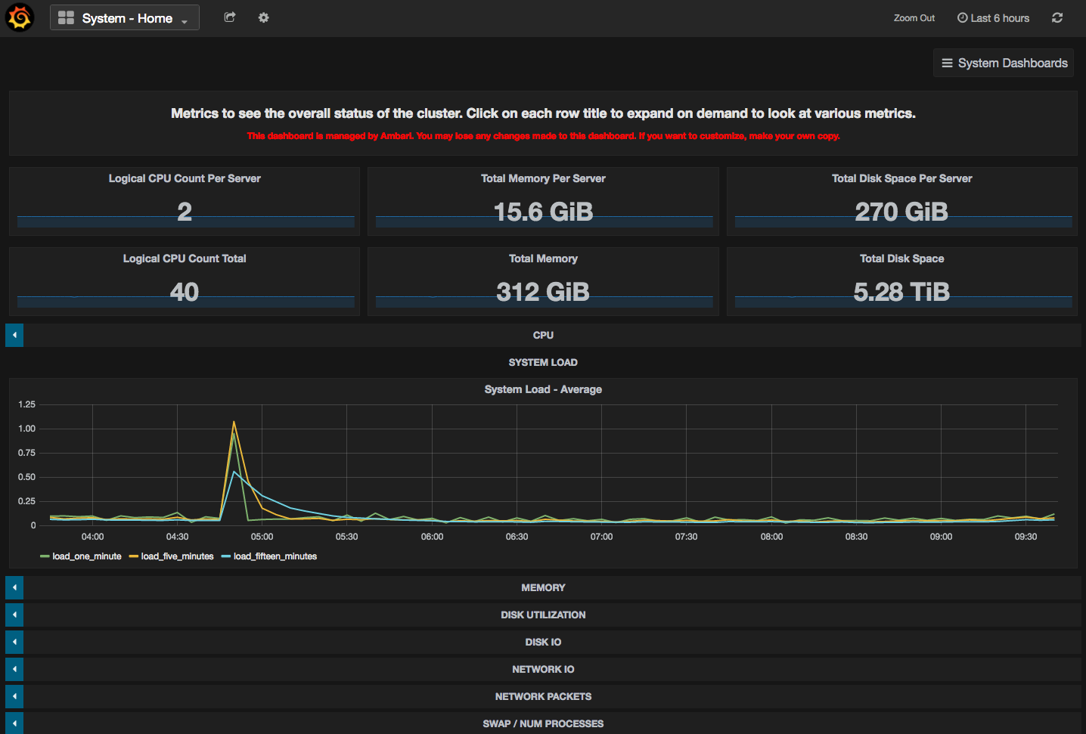Screen dimensions: 1086x734
Task: Expand the NETWORK PACKETS row arrow
Action: 14,696
